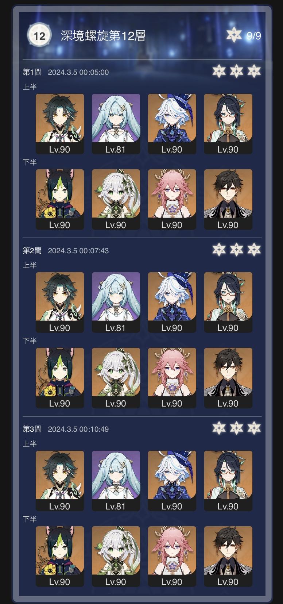
Task: Click the floor 12 badge icon
Action: coord(39,35)
